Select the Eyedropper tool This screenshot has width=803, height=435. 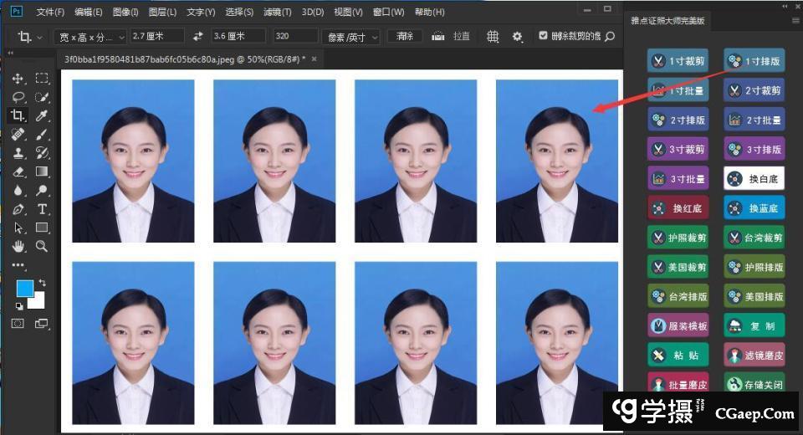(42, 115)
